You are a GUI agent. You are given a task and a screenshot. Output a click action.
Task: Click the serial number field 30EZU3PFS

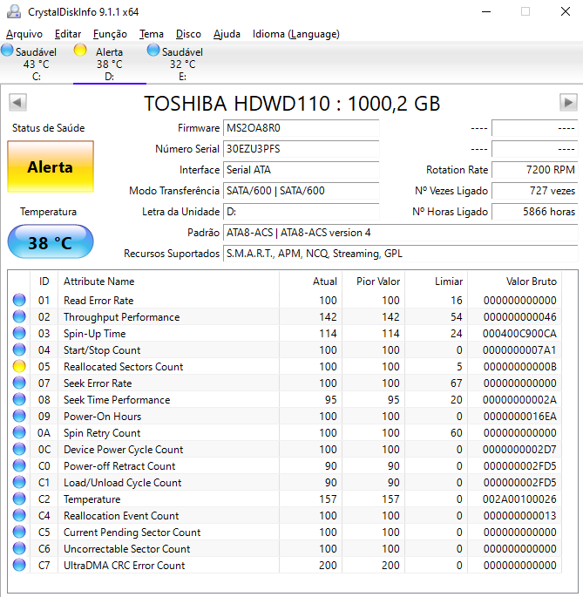click(301, 149)
